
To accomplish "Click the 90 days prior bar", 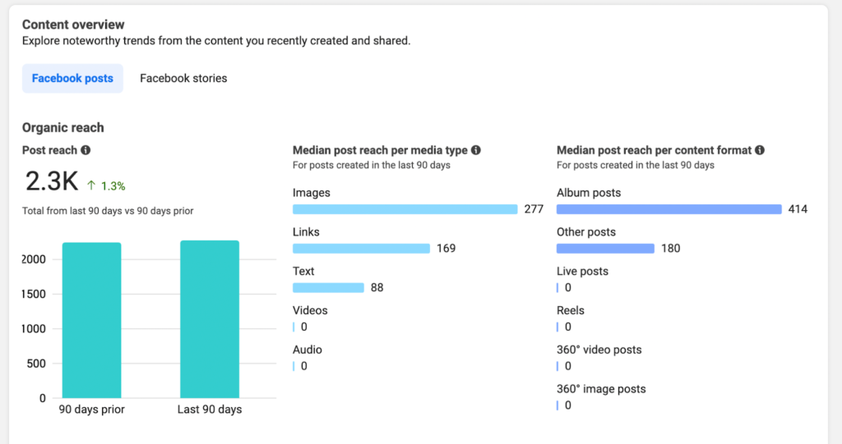I will tap(91, 320).
